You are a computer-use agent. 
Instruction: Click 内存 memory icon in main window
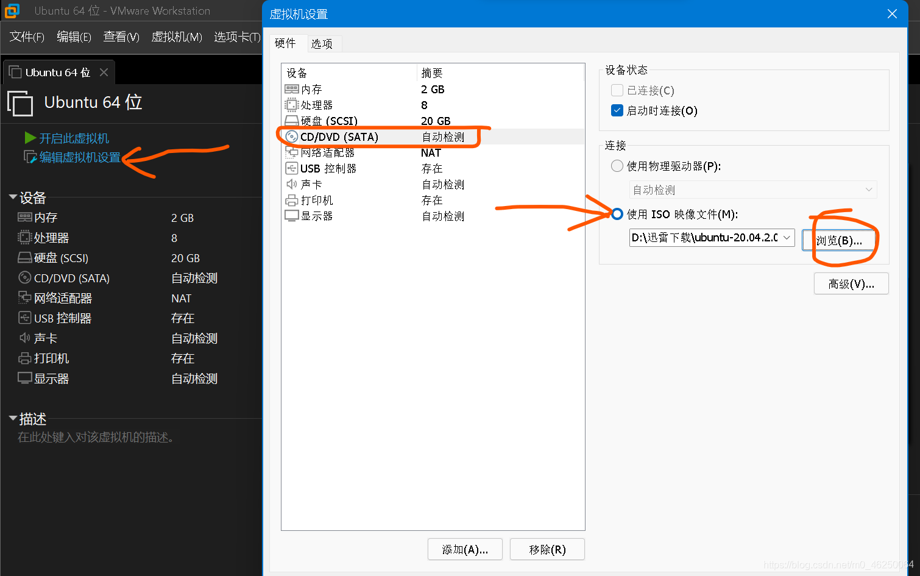(25, 217)
